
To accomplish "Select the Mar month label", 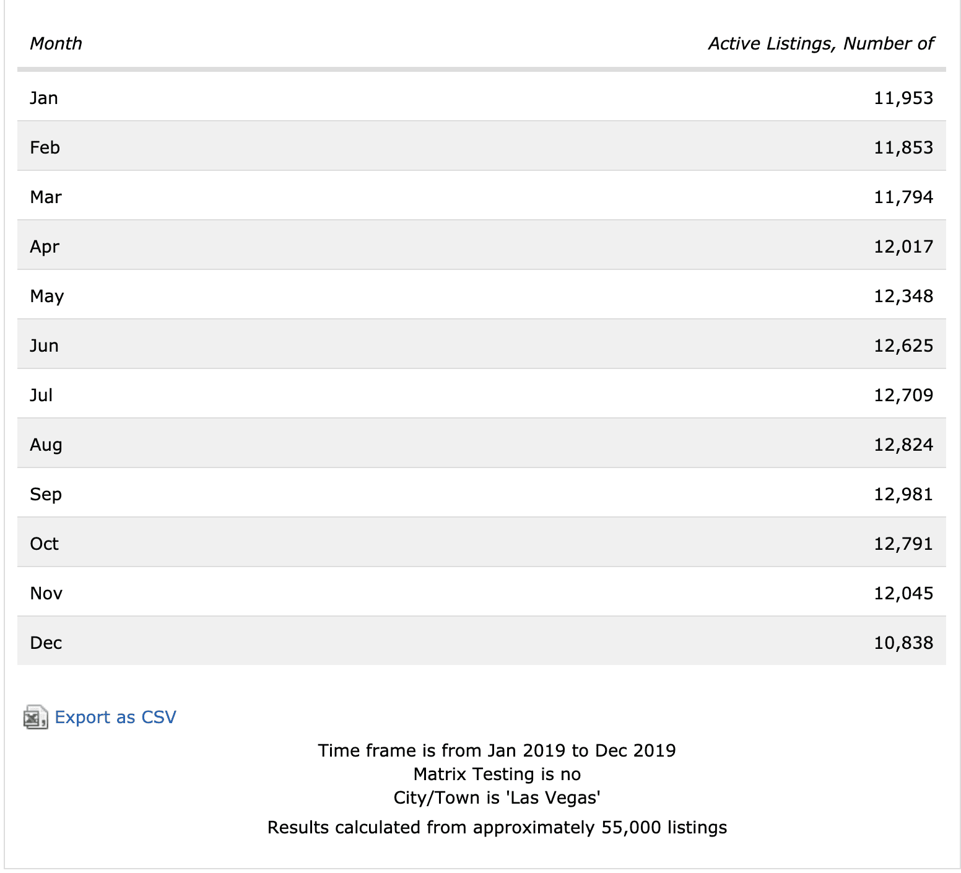I will tap(46, 197).
